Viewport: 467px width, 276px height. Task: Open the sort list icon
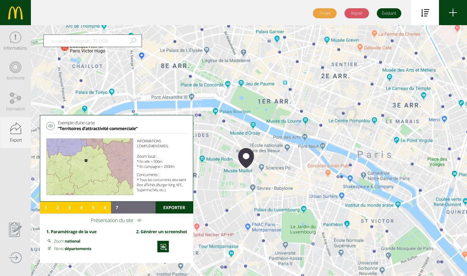425,13
